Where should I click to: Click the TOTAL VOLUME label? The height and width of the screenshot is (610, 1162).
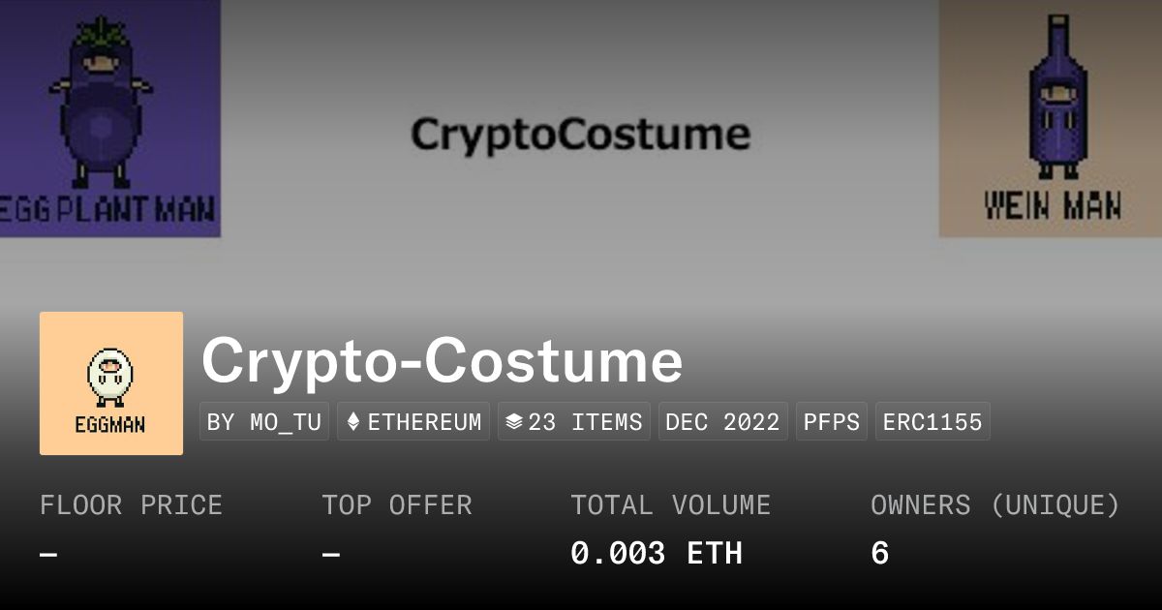pyautogui.click(x=670, y=505)
